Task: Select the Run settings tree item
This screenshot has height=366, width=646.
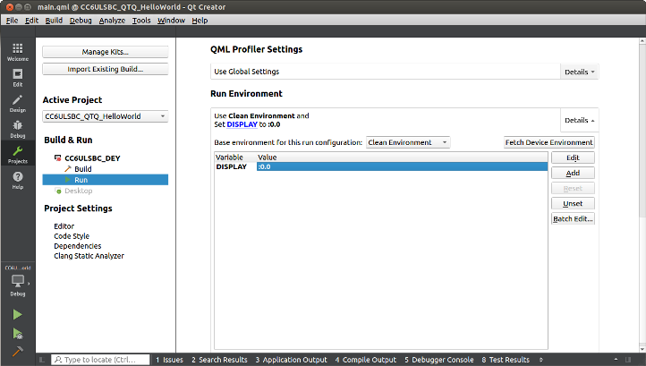Action: coord(105,180)
